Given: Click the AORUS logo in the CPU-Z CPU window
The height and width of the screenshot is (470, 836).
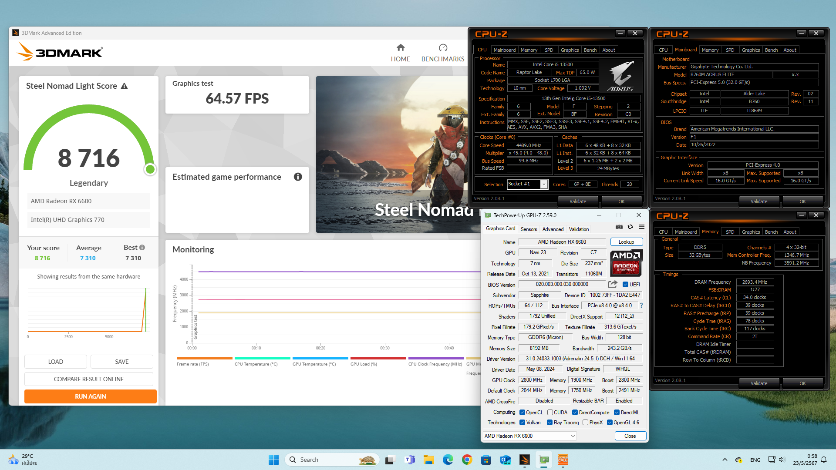Looking at the screenshot, I should [620, 76].
